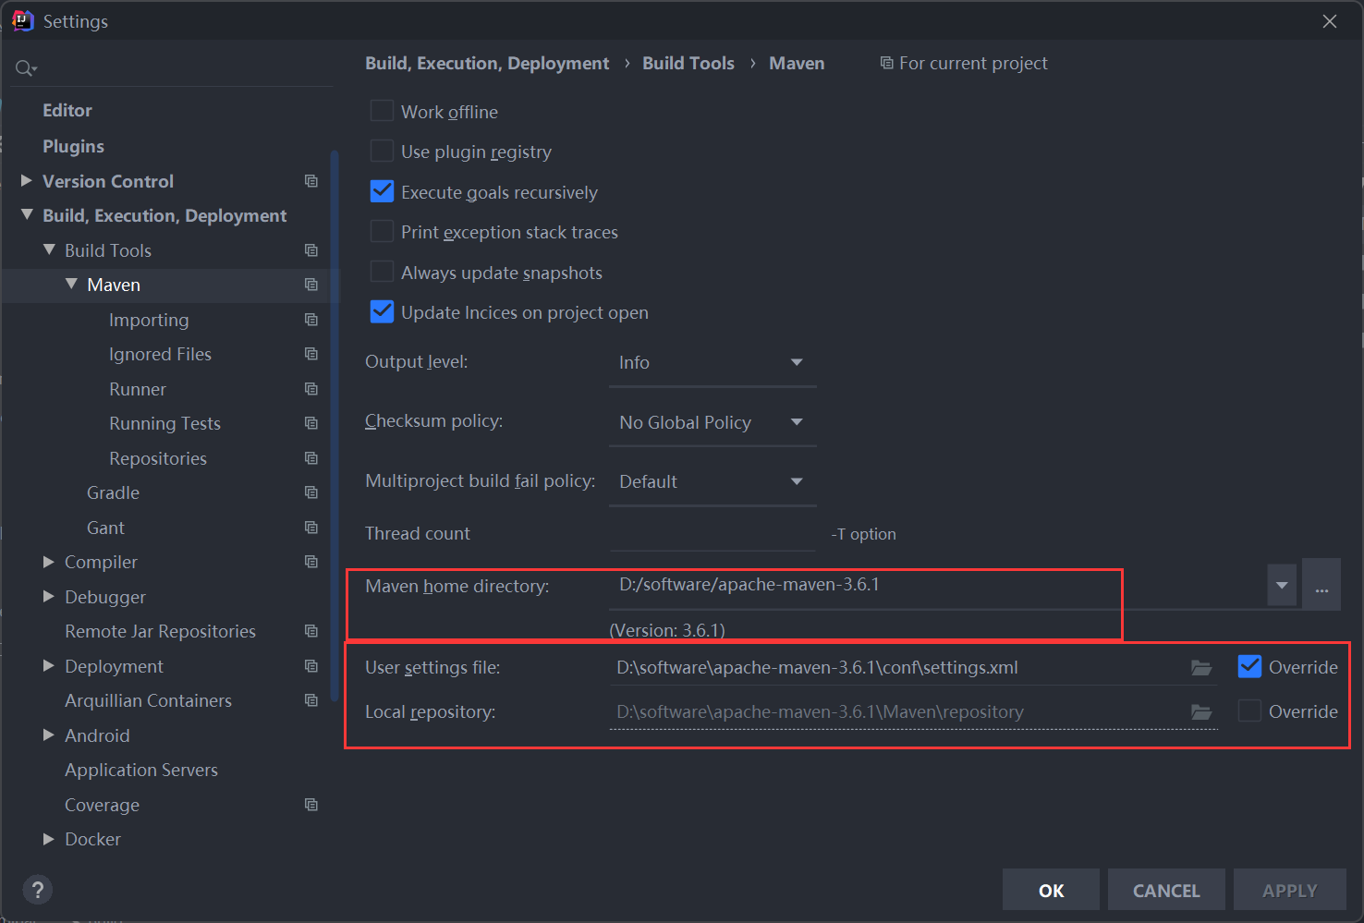Screen dimensions: 1364x923
Task: Click the User settings file path field
Action: coord(899,667)
